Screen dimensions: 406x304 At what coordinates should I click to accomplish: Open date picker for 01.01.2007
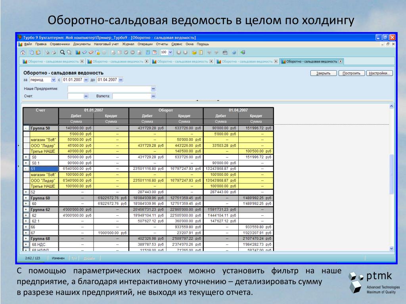point(86,80)
